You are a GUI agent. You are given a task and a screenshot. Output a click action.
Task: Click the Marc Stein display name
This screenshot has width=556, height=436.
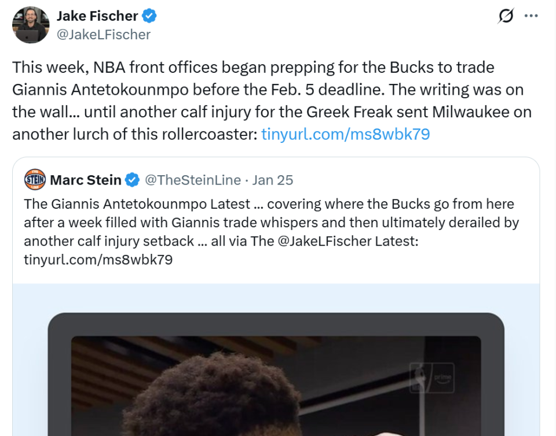pos(86,180)
